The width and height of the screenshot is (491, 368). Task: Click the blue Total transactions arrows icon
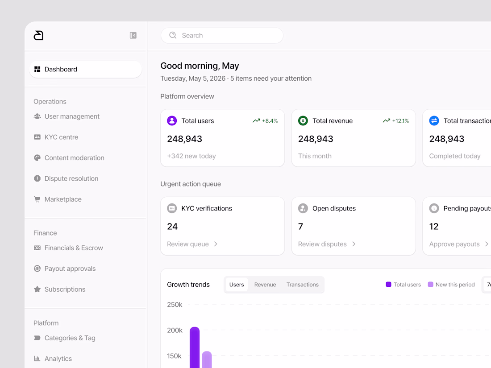(x=434, y=121)
